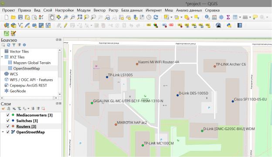The width and height of the screenshot is (272, 157).
Task: Open the QGIS help book icon
Action: 240,26
